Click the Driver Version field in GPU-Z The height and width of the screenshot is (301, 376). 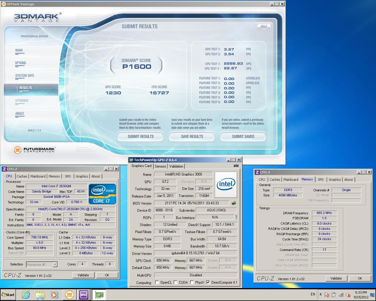tap(196, 253)
